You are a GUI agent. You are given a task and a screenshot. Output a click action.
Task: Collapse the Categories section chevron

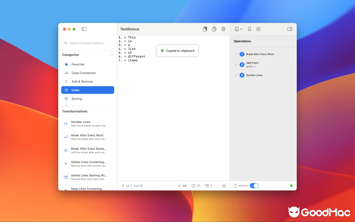point(112,55)
